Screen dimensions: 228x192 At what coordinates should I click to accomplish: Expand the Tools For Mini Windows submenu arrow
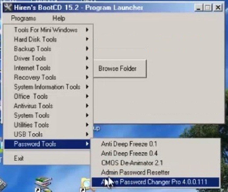point(87,30)
